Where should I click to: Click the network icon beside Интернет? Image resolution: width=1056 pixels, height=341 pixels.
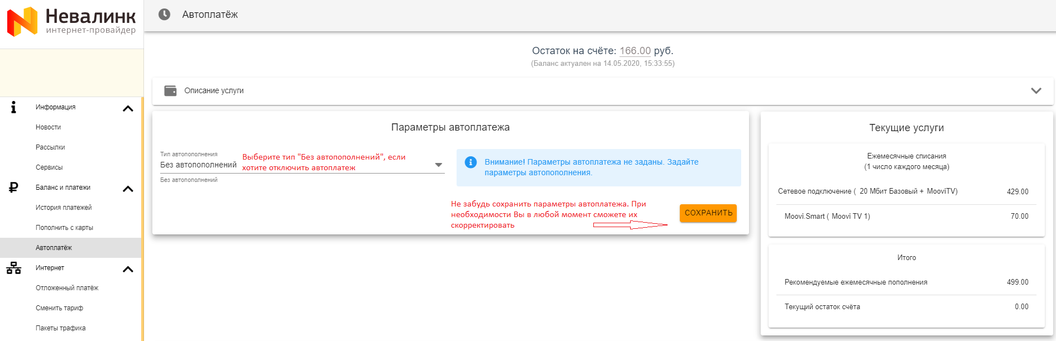point(14,268)
